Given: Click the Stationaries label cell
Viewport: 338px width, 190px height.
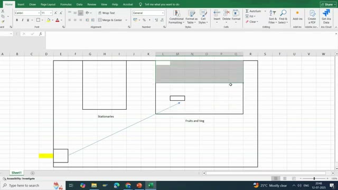Looking at the screenshot, I should pyautogui.click(x=106, y=116).
